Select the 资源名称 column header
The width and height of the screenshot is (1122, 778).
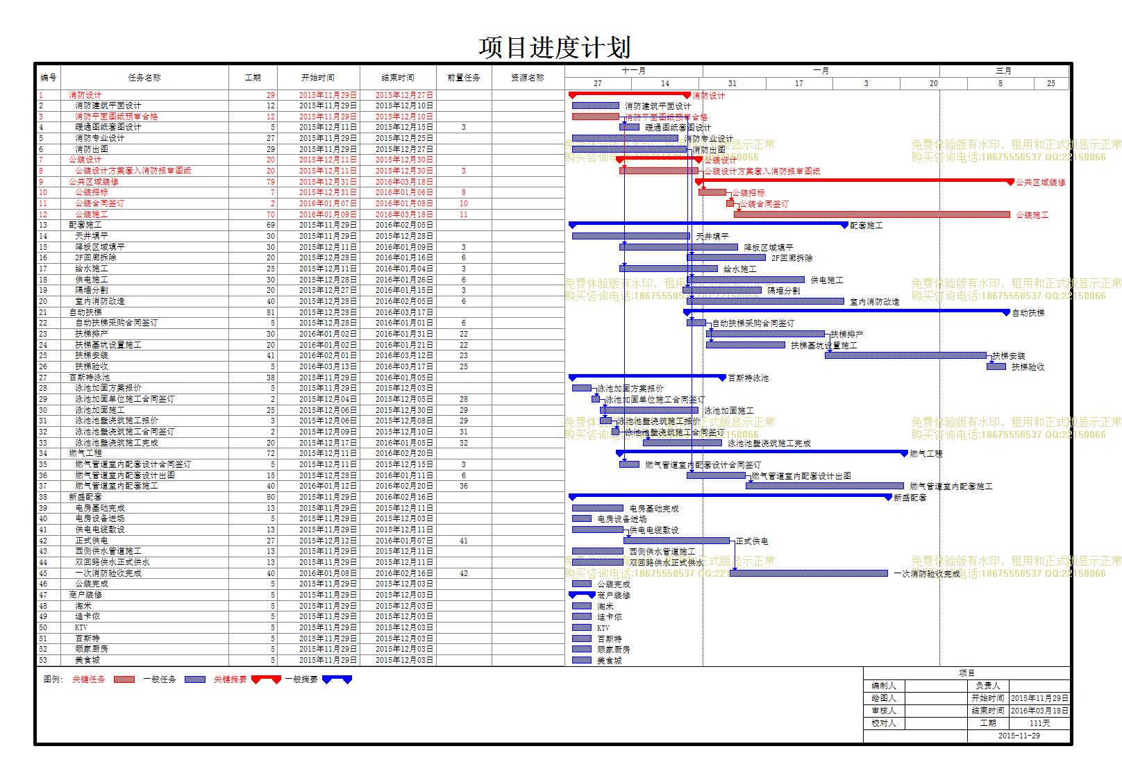[528, 78]
